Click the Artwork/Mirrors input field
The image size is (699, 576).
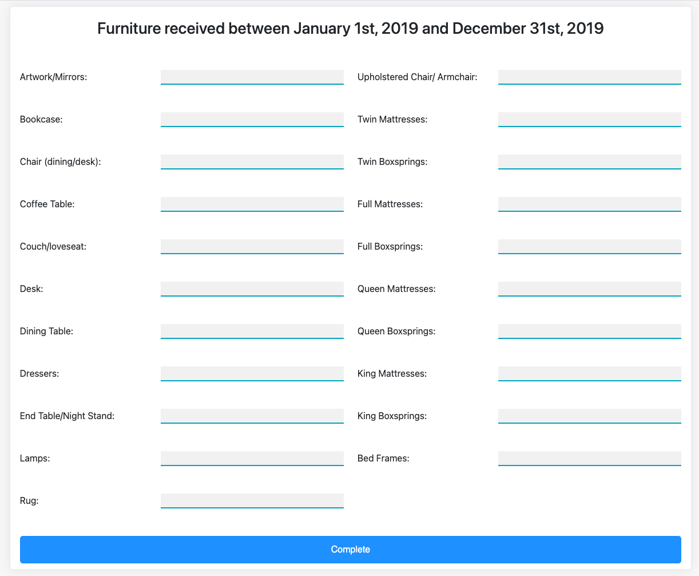pos(252,77)
